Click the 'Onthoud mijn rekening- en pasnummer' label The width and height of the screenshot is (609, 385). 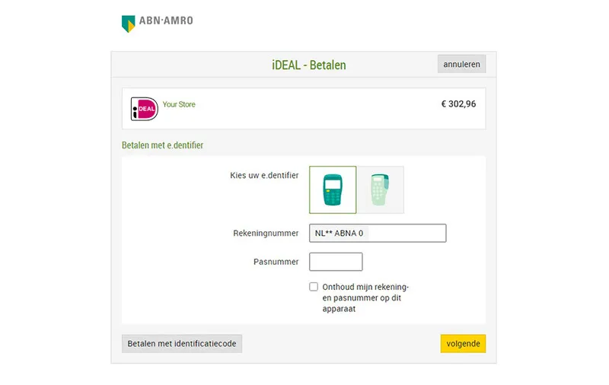point(365,297)
